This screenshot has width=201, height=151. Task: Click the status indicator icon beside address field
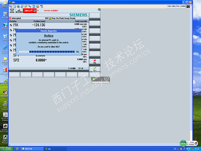point(188,7)
